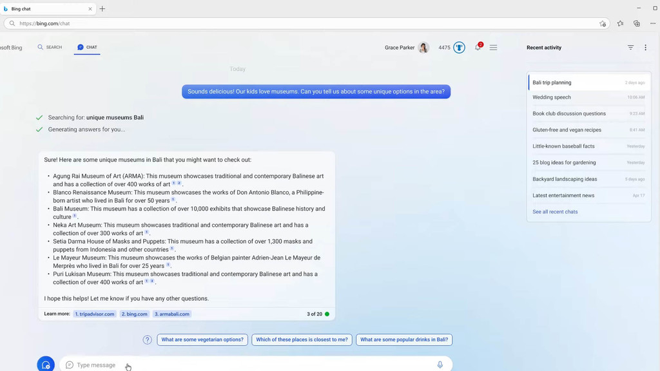The width and height of the screenshot is (660, 371).
Task: Open Recent activity more options menu
Action: 645,48
